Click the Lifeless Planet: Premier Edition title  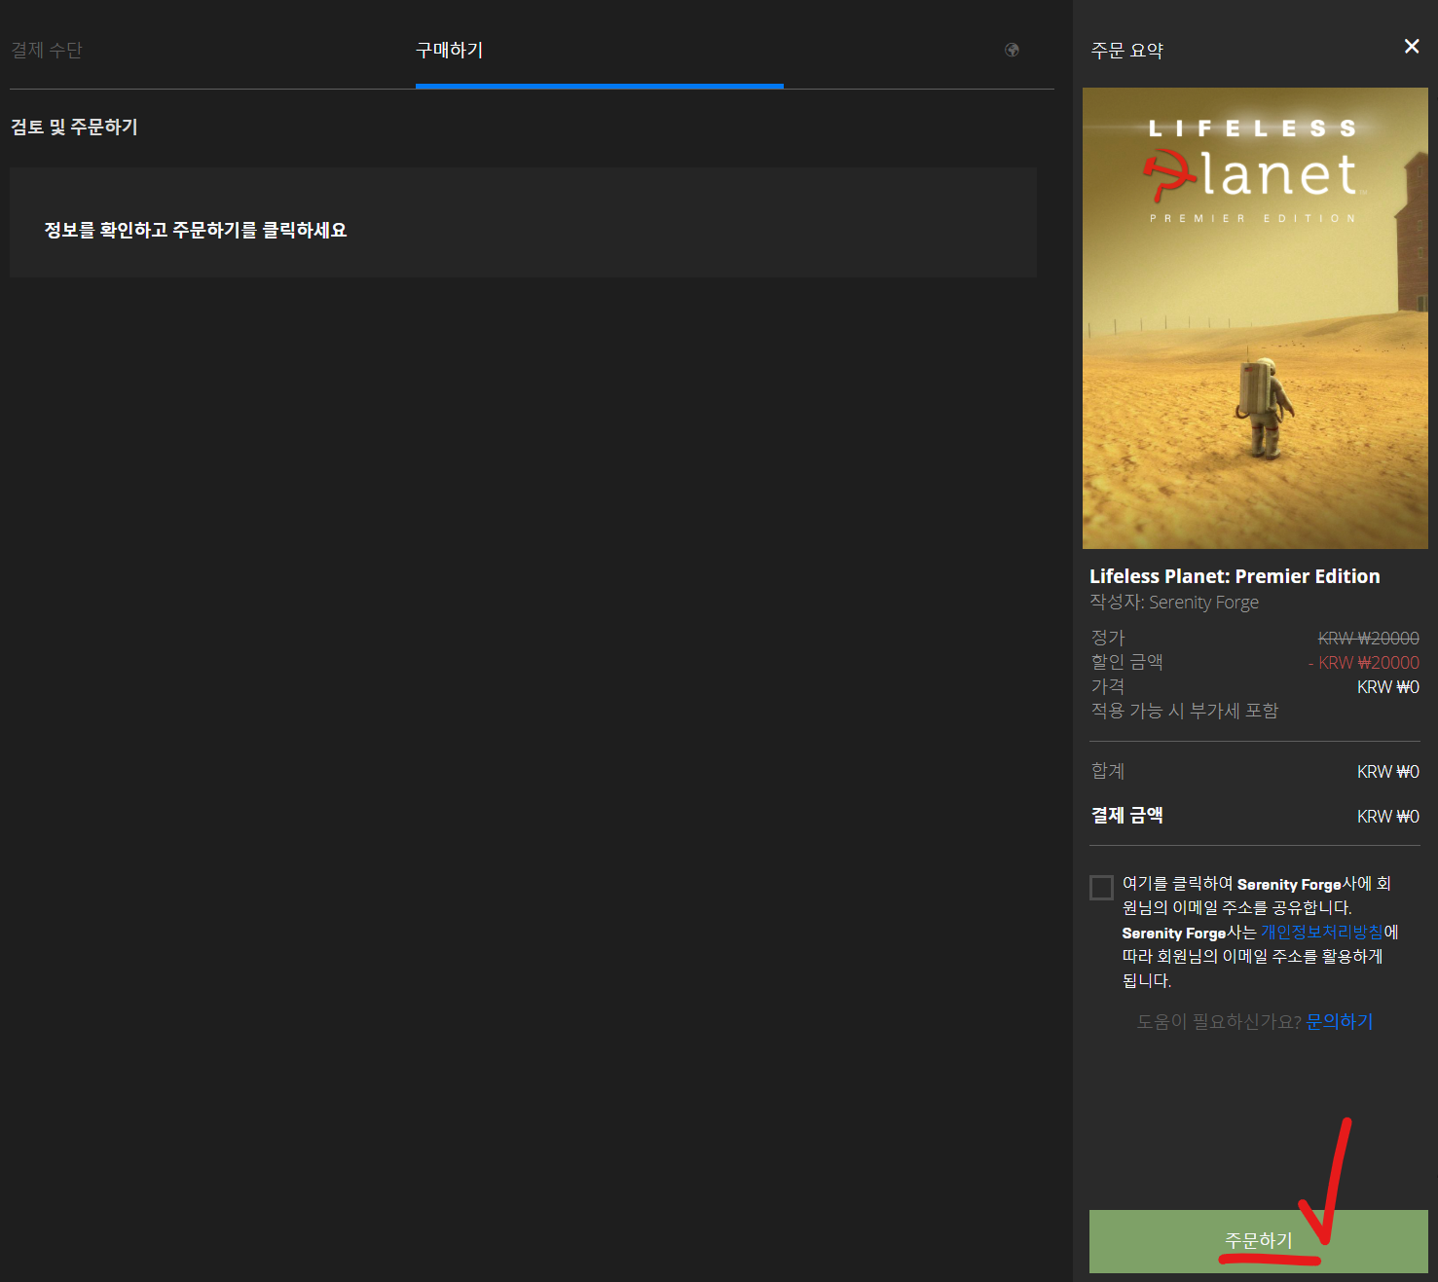[x=1235, y=576]
